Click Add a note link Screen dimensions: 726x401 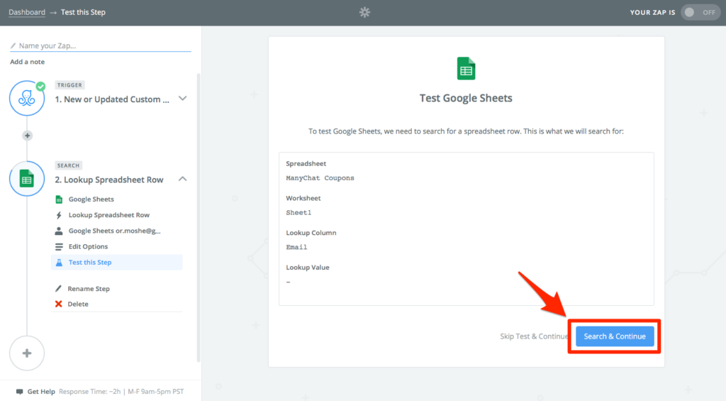28,62
